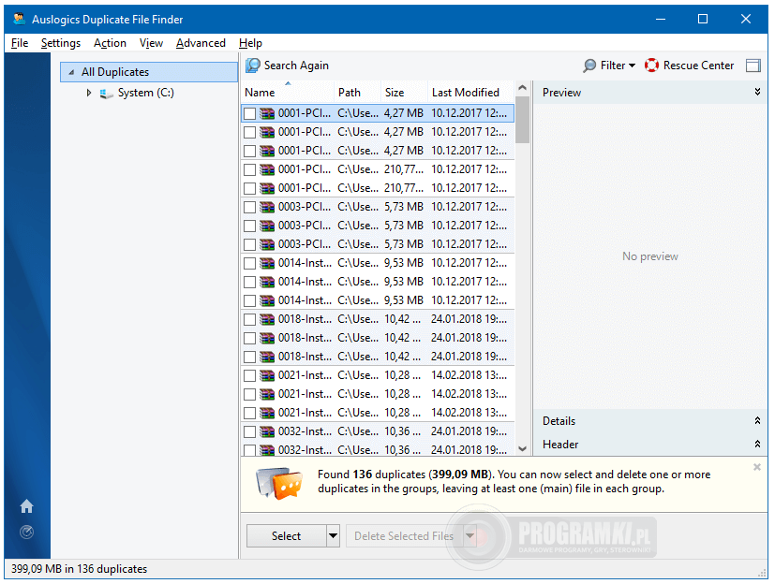Open the Advanced menu

click(x=201, y=43)
